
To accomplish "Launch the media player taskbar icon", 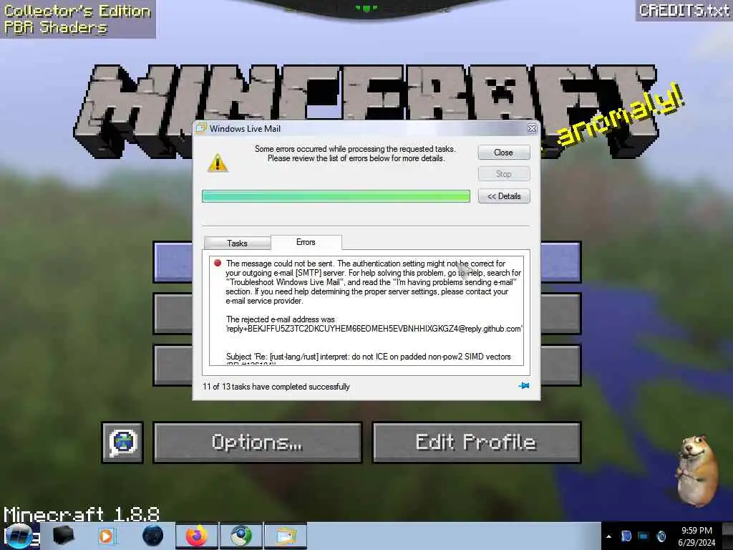I will (x=106, y=536).
